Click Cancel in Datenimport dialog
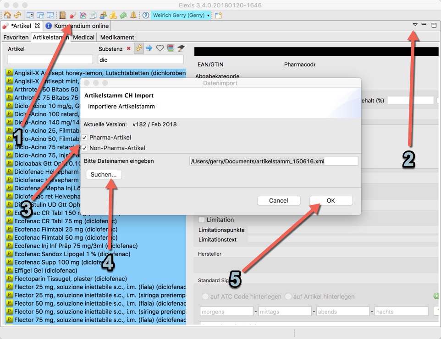This screenshot has width=441, height=339. [279, 201]
